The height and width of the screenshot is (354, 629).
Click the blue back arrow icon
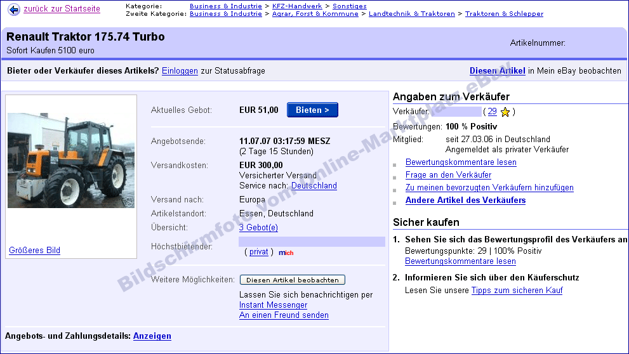pos(14,10)
